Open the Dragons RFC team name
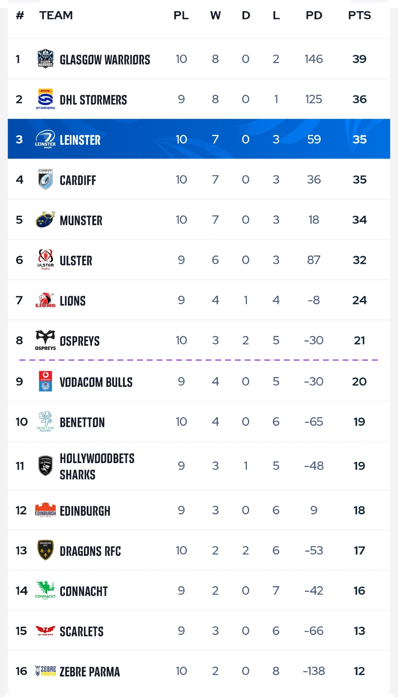The image size is (398, 697). click(x=90, y=551)
